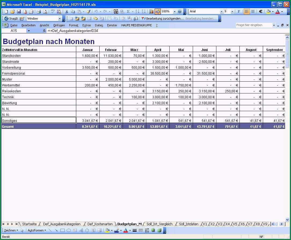Undo the last action

pos(96,12)
